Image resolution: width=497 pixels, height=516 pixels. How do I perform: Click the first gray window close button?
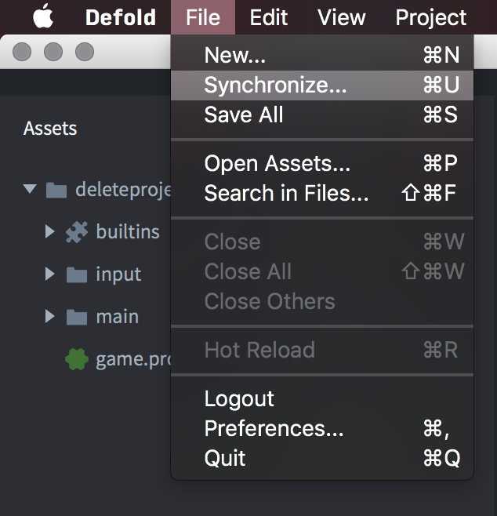coord(22,52)
